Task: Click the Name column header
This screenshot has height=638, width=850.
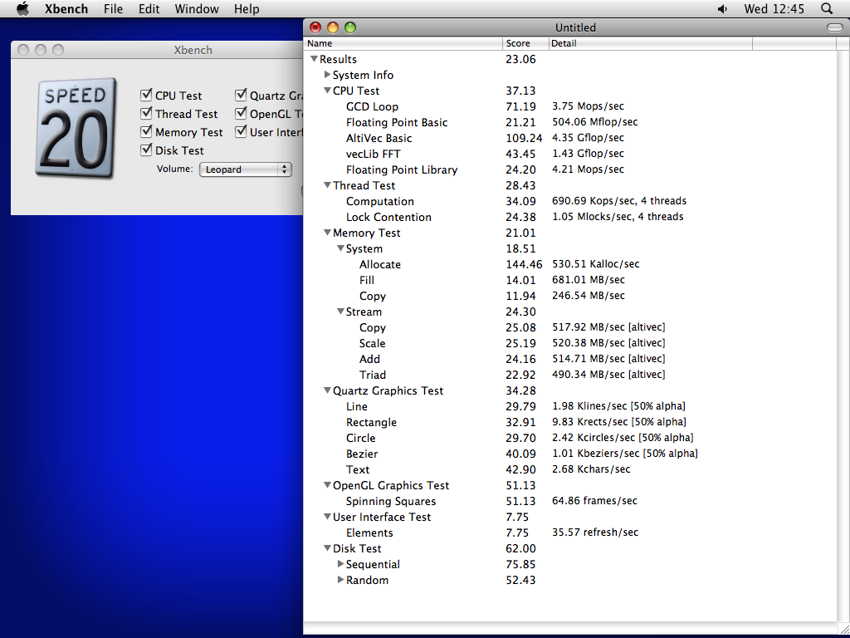Action: [403, 43]
